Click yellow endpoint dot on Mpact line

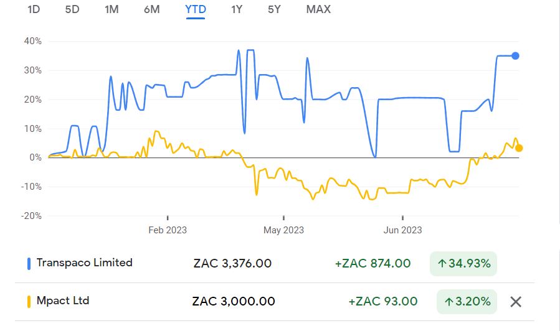tap(519, 148)
